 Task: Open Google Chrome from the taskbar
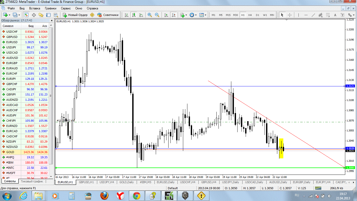[137, 196]
